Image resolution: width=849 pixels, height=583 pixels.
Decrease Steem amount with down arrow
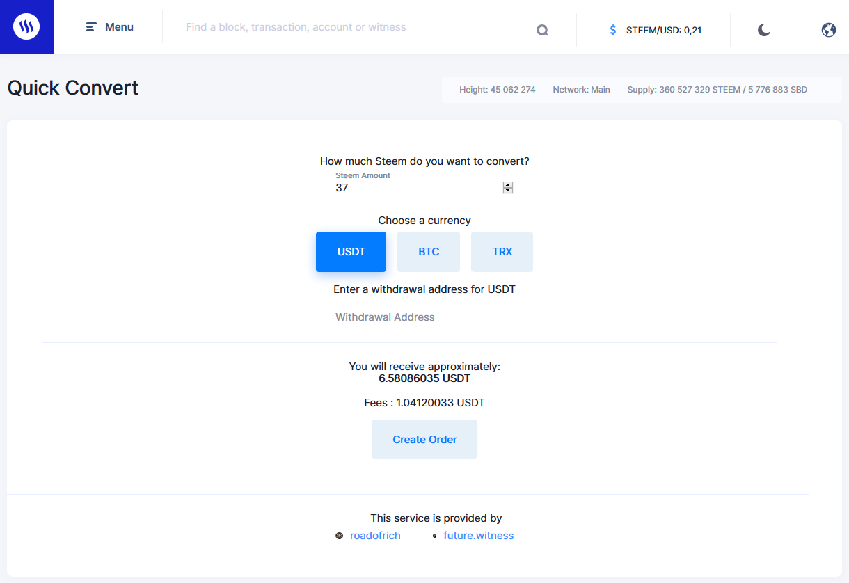[508, 191]
